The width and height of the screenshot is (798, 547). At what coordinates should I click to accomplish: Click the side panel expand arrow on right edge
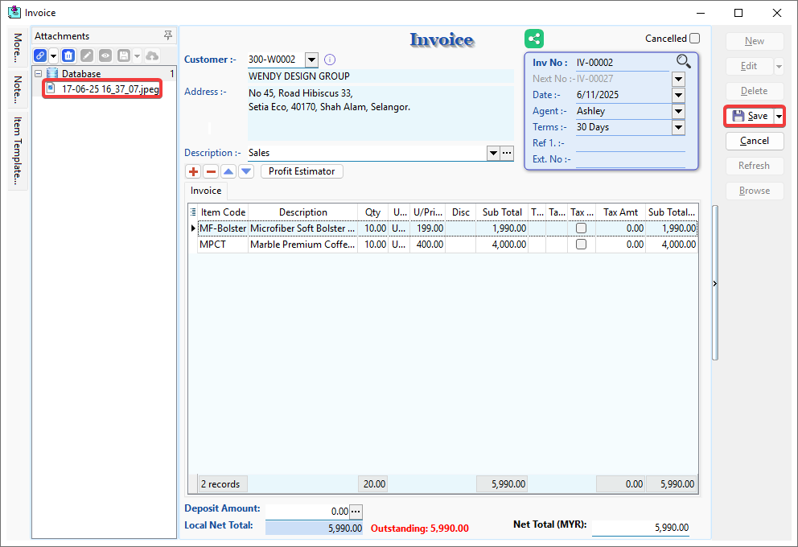(715, 283)
